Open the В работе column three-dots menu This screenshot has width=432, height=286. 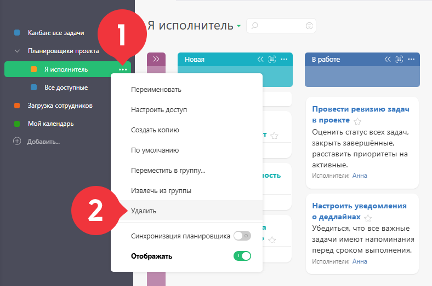tap(411, 59)
